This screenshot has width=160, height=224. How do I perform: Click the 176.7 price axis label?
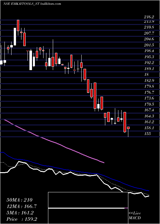click(149, 92)
